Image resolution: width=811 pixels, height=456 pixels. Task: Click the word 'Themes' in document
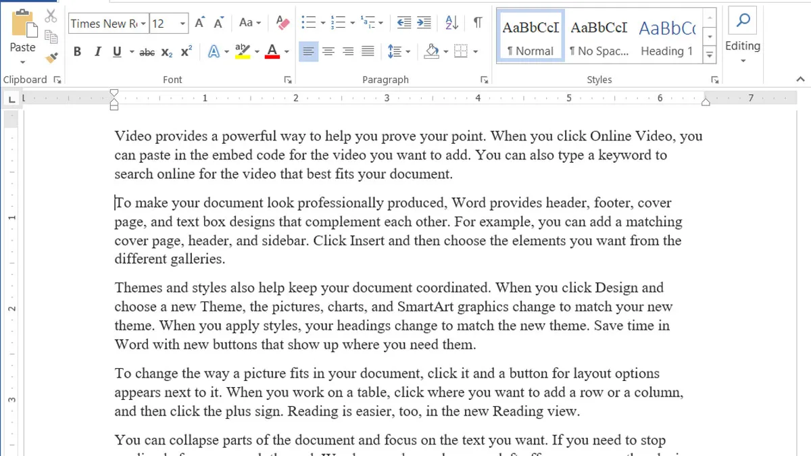coord(139,288)
